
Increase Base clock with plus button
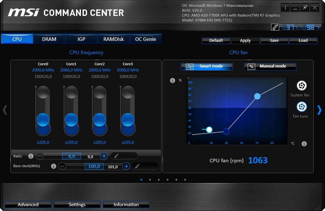click(126, 166)
